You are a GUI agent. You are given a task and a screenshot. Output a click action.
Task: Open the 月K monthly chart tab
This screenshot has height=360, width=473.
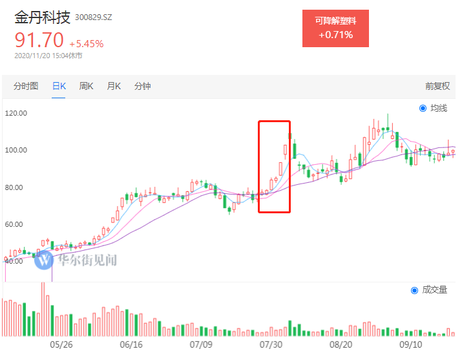tap(114, 86)
